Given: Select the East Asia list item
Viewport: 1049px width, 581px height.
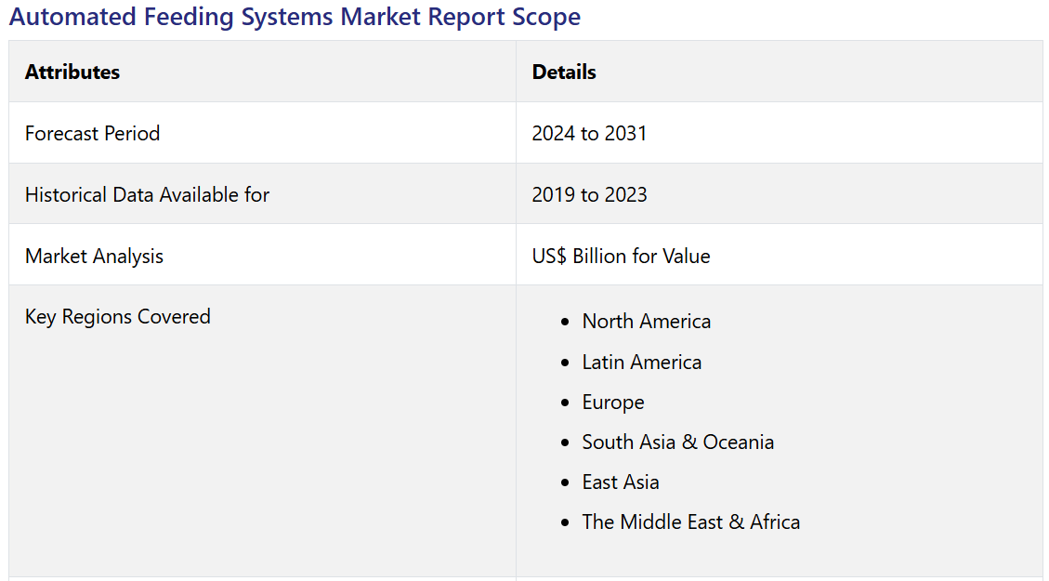Looking at the screenshot, I should tap(621, 482).
